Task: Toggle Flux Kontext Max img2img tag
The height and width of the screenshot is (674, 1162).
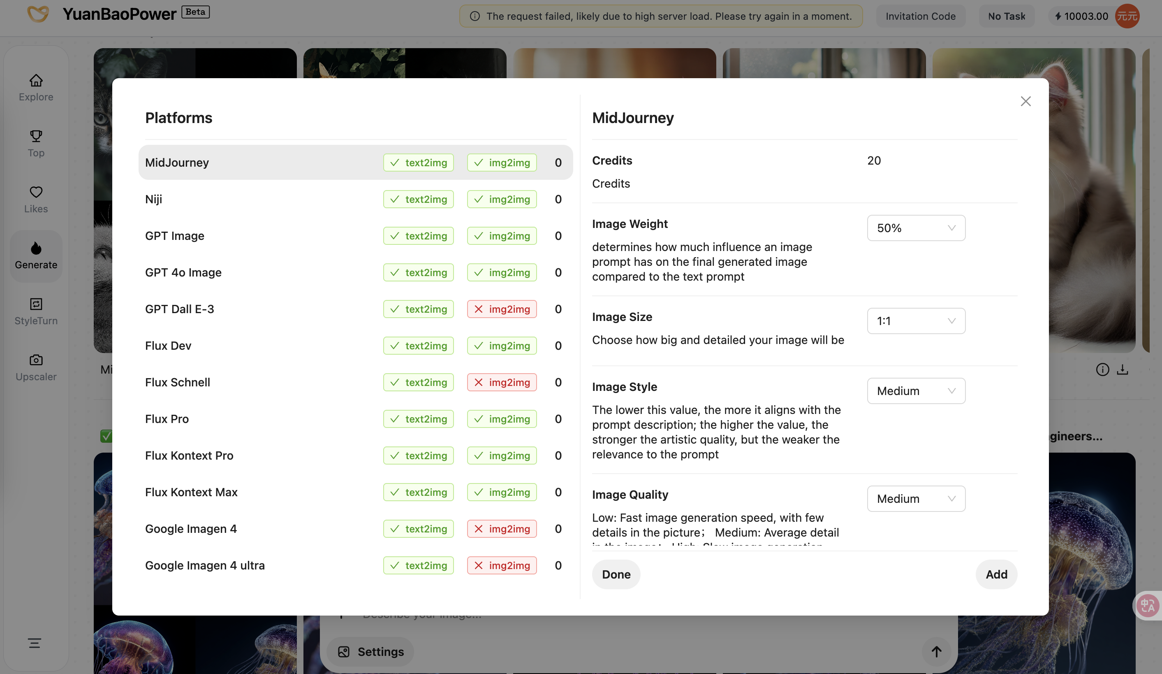Action: [x=502, y=492]
